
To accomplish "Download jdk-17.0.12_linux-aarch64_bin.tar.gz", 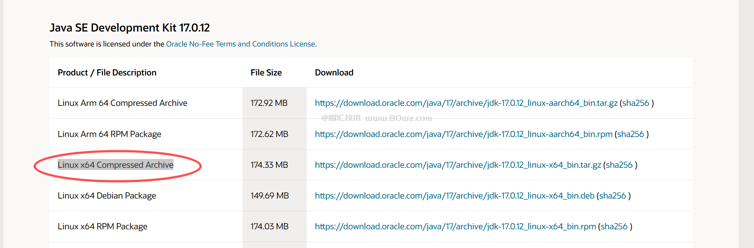I will (x=466, y=103).
